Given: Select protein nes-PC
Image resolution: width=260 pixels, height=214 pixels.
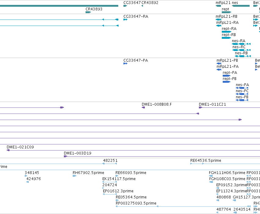Looking at the screenshot, I should [242, 91].
